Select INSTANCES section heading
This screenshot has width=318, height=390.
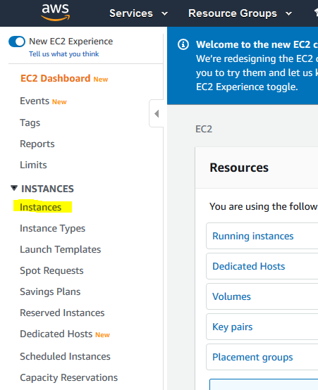click(x=47, y=189)
